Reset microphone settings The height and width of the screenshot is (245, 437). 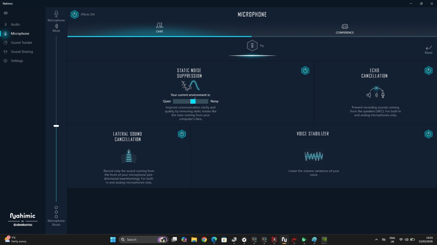click(x=428, y=50)
